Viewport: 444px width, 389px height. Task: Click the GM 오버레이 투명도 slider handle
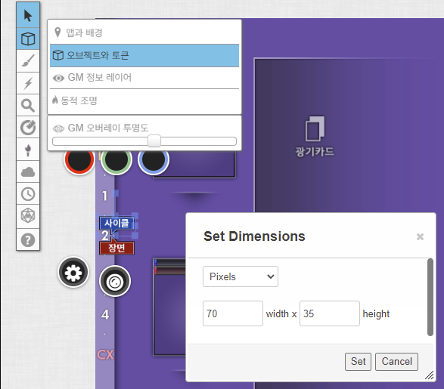tap(154, 140)
